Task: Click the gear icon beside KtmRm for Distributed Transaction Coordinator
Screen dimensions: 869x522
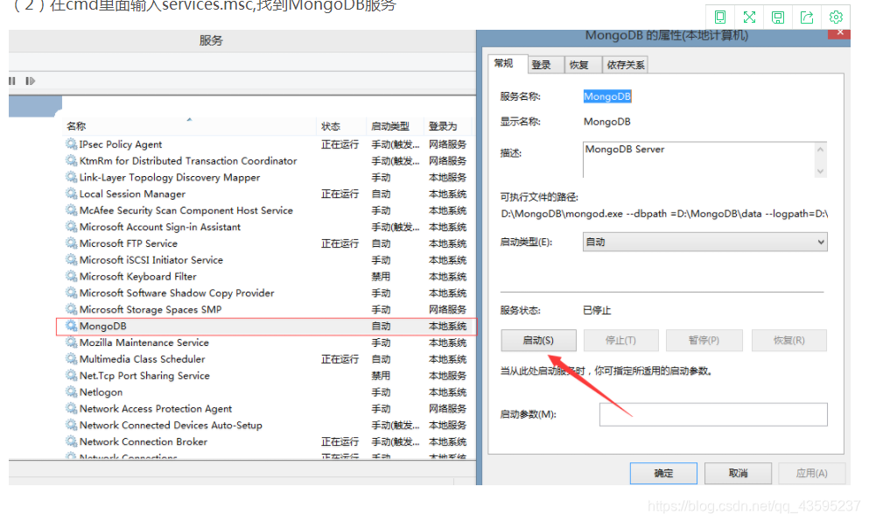Action: pyautogui.click(x=71, y=161)
